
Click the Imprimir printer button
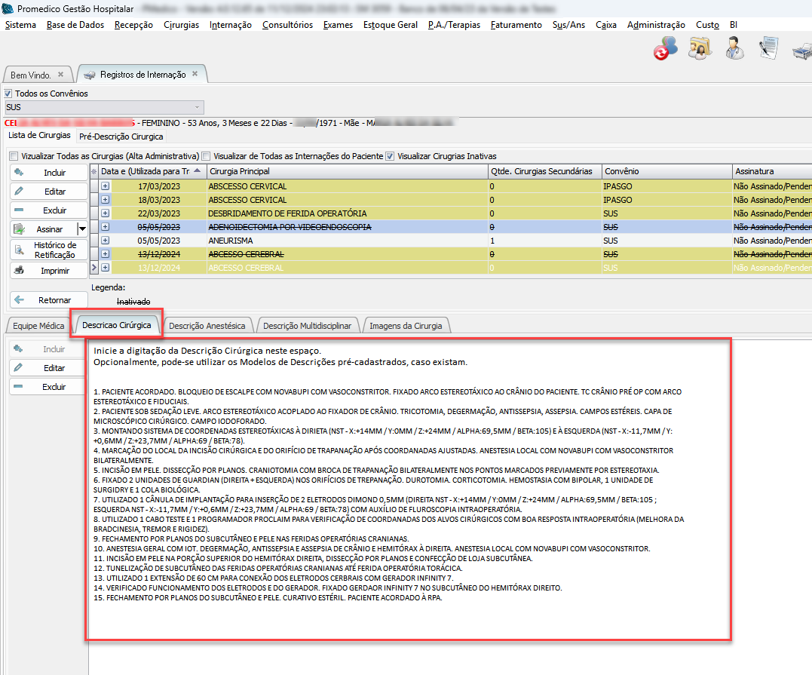click(49, 270)
